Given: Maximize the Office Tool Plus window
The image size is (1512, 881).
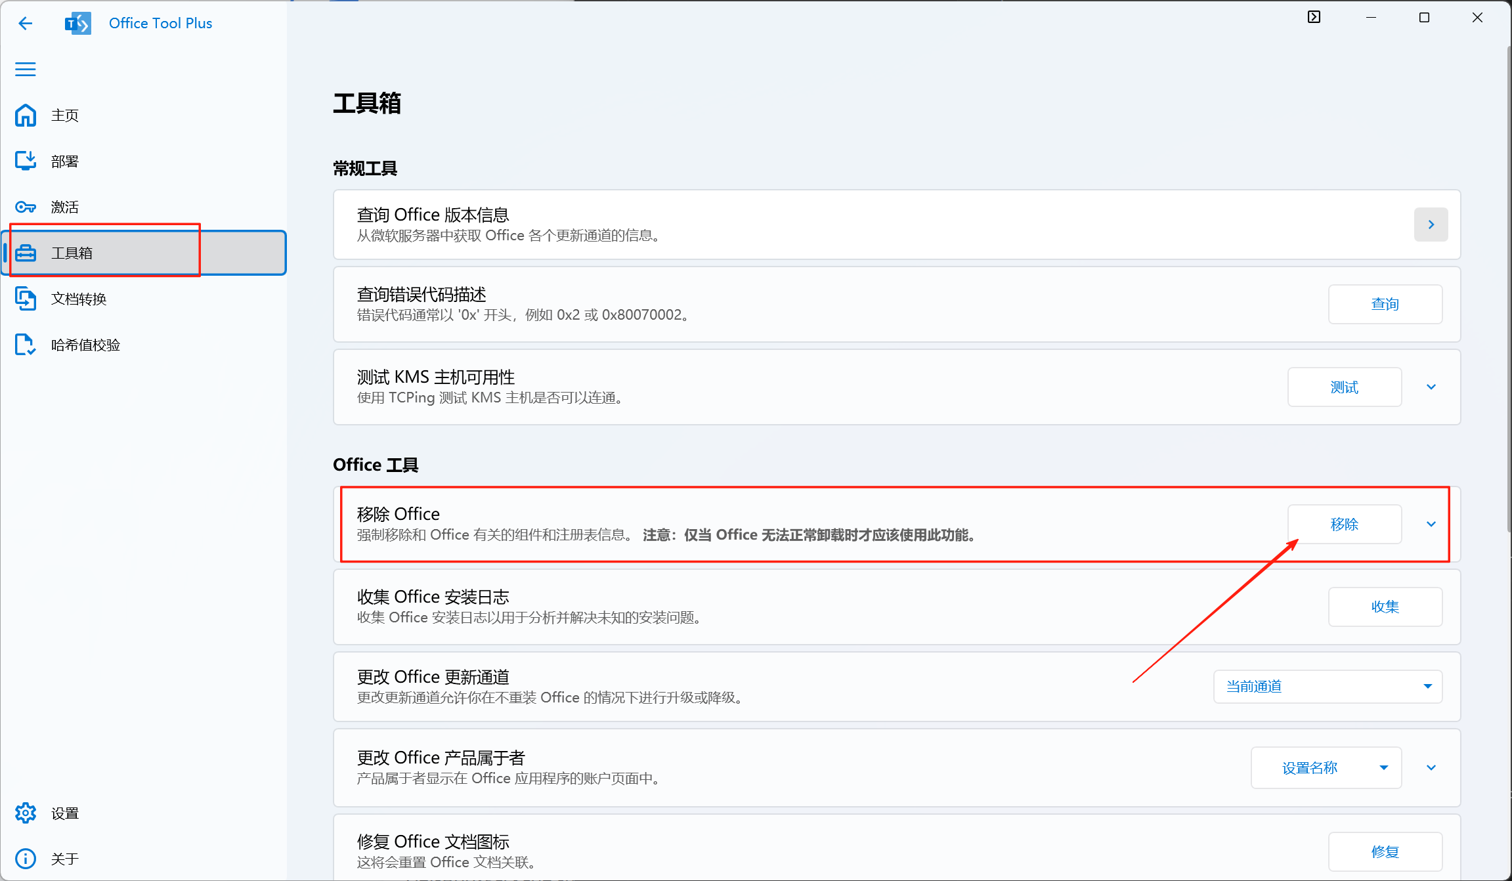Looking at the screenshot, I should click(x=1424, y=18).
